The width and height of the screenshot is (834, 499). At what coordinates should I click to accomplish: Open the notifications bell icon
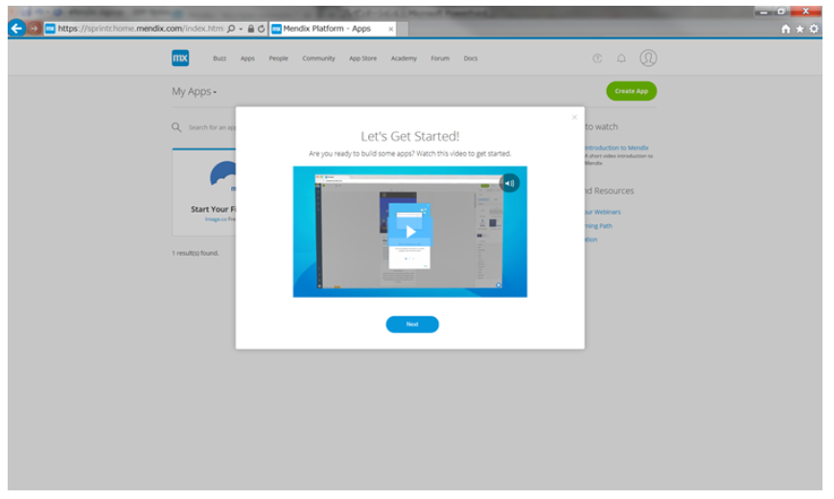click(621, 58)
